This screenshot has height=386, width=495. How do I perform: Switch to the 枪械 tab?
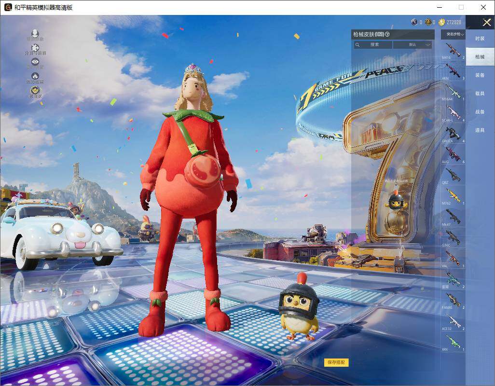(480, 57)
